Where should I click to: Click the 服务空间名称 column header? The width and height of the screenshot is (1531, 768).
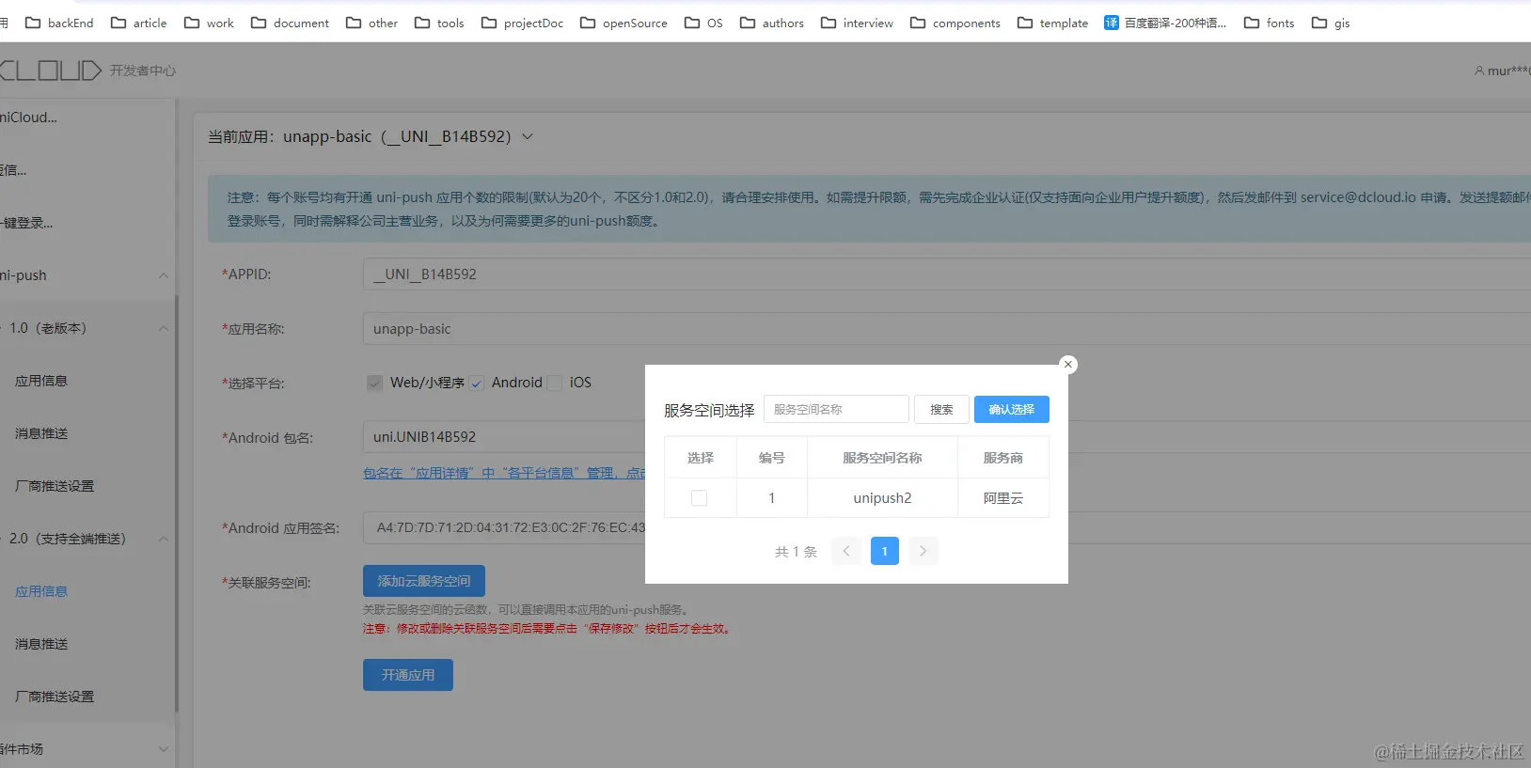coord(882,458)
